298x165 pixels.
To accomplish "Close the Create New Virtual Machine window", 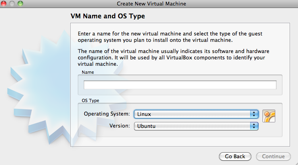I will click(x=5, y=4).
